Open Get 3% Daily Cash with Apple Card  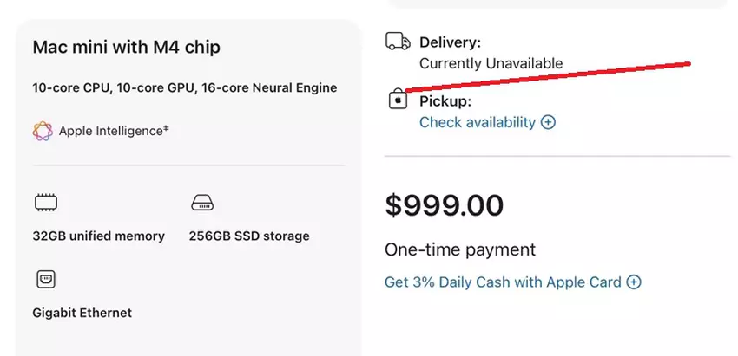(503, 282)
